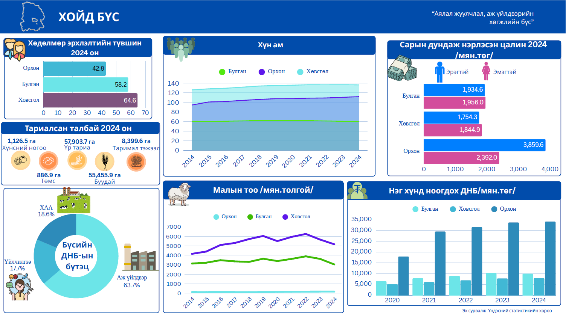566x317 pixels.
Task: Click the two workers employment icon
Action: [x=15, y=50]
